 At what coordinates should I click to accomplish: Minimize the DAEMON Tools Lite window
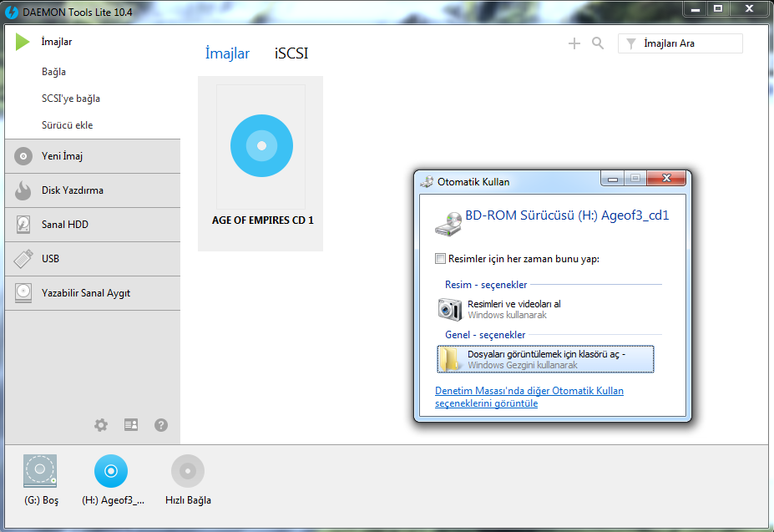click(x=696, y=8)
